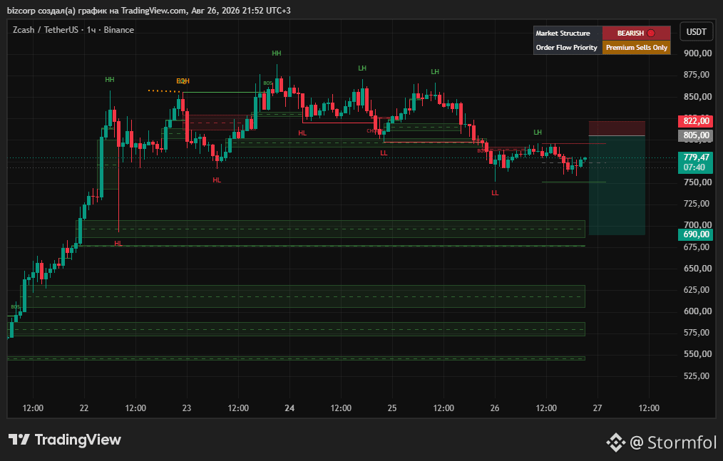This screenshot has height=461, width=723.
Task: Click the 575,00 price axis value
Action: pos(697,332)
